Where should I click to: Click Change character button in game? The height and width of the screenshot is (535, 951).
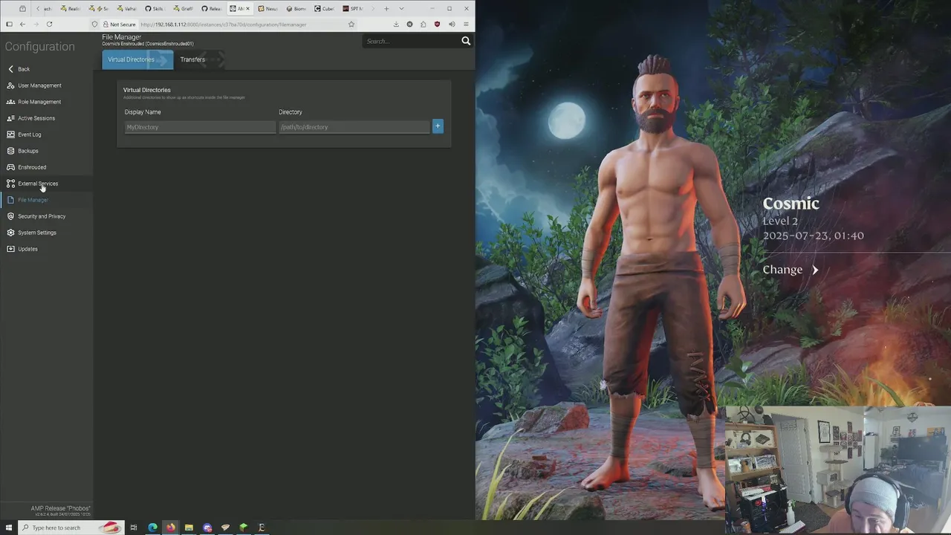[x=791, y=270]
